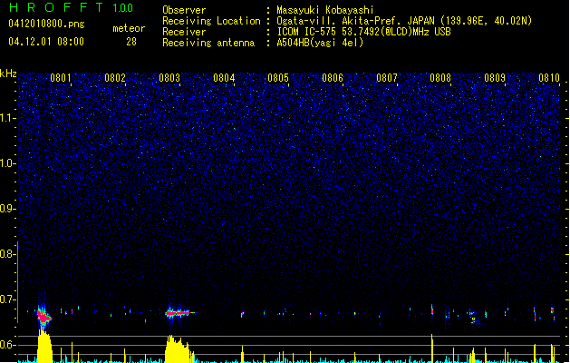Click the 0.7 kHz axis label
This screenshot has height=363, width=570.
click(x=7, y=299)
